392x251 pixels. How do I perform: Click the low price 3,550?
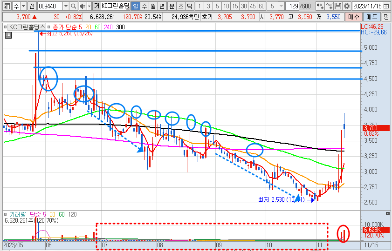tap(333, 17)
